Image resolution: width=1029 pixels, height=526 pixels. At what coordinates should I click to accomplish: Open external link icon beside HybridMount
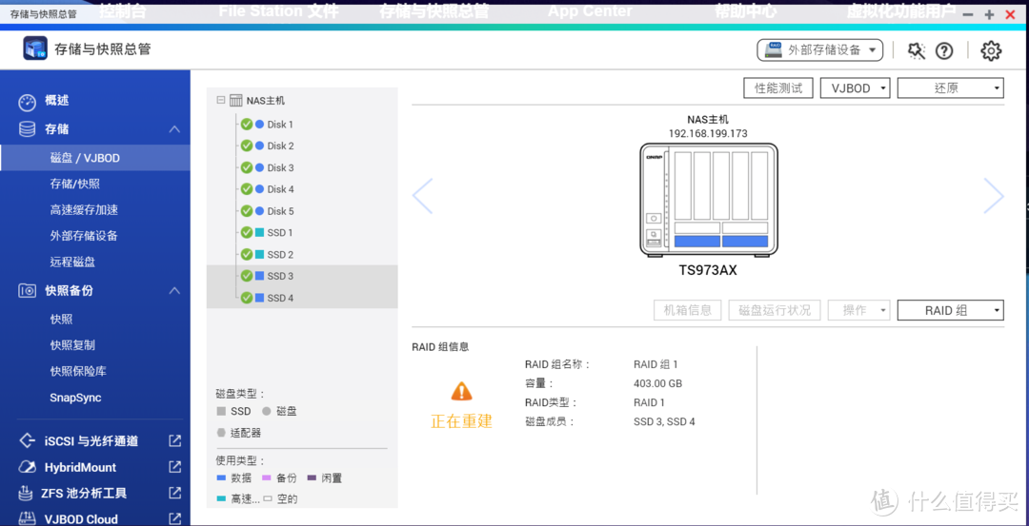point(174,467)
